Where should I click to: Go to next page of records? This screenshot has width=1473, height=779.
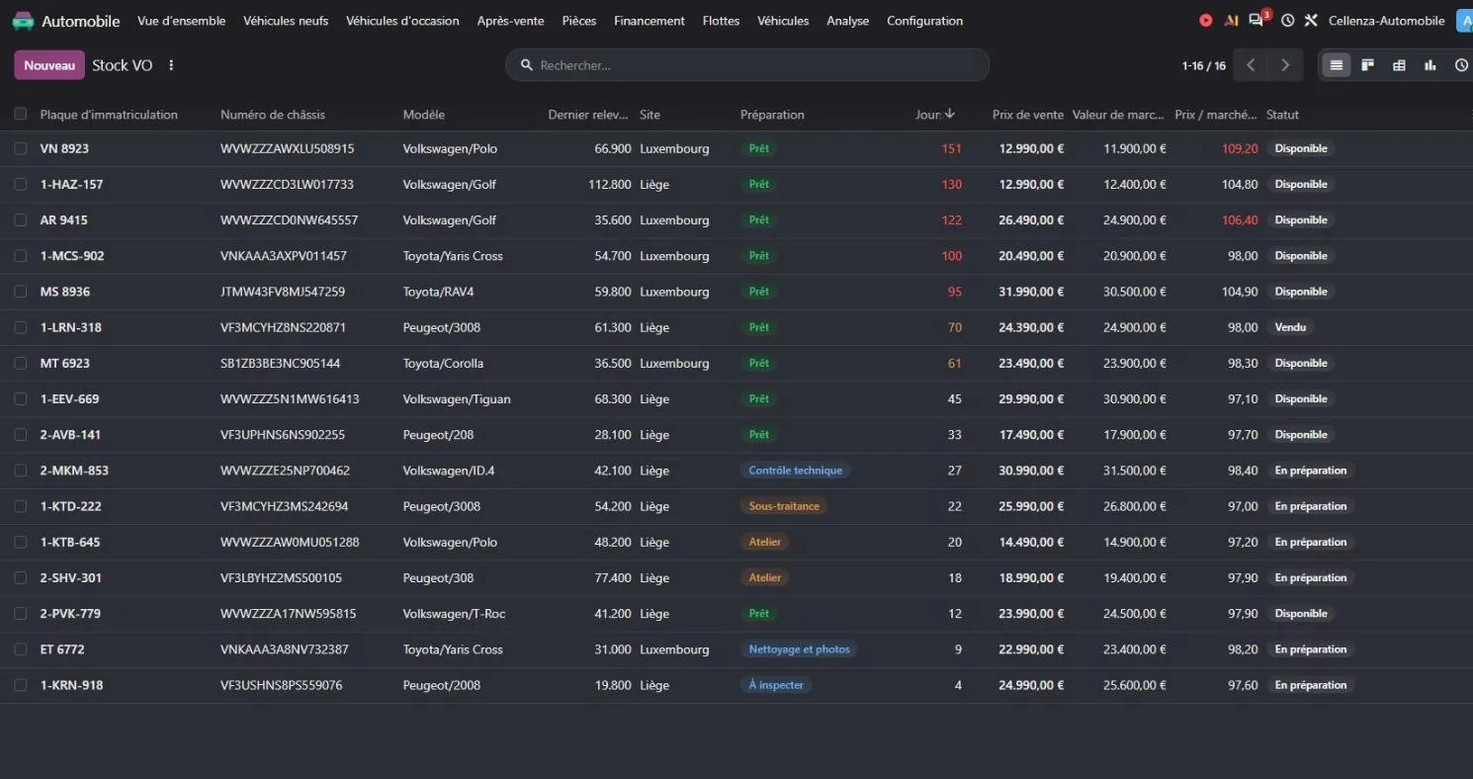click(1285, 65)
